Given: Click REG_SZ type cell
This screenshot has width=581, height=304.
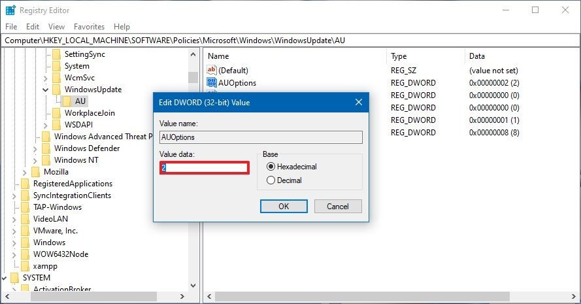Looking at the screenshot, I should tap(403, 71).
